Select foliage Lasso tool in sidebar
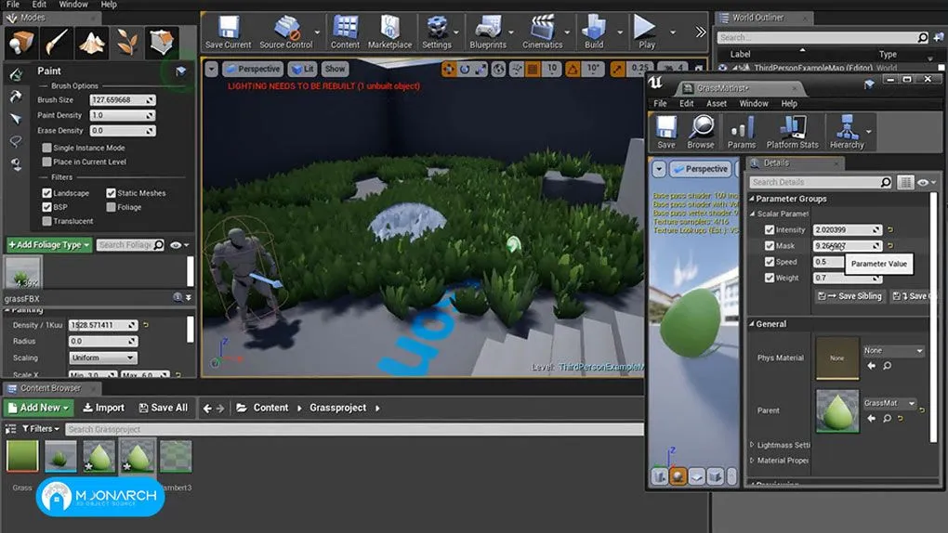 tap(16, 141)
